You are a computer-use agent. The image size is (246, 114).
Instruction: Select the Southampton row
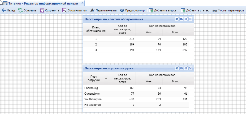click(136, 99)
